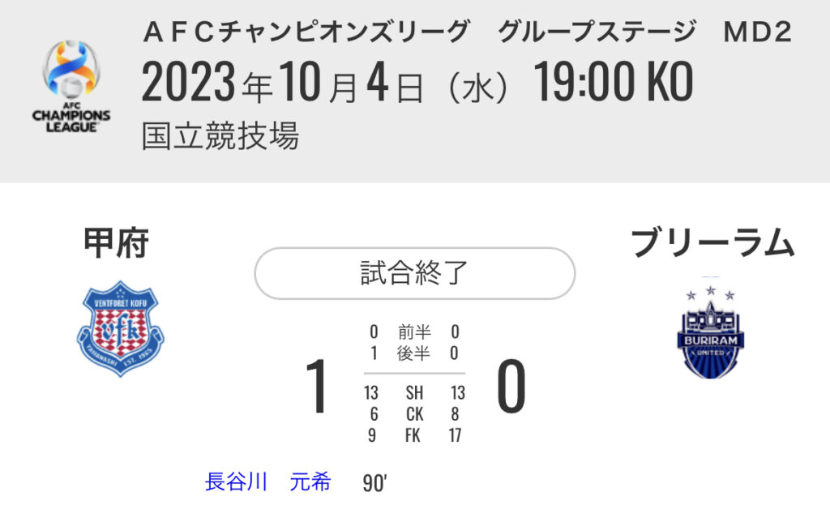
Task: Select the ブリーラム team name
Action: pyautogui.click(x=712, y=242)
